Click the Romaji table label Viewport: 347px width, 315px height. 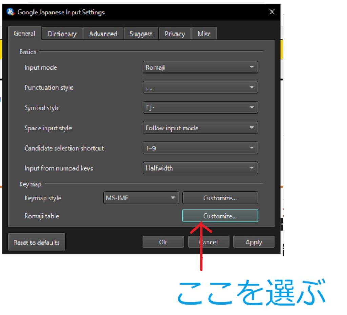click(42, 216)
